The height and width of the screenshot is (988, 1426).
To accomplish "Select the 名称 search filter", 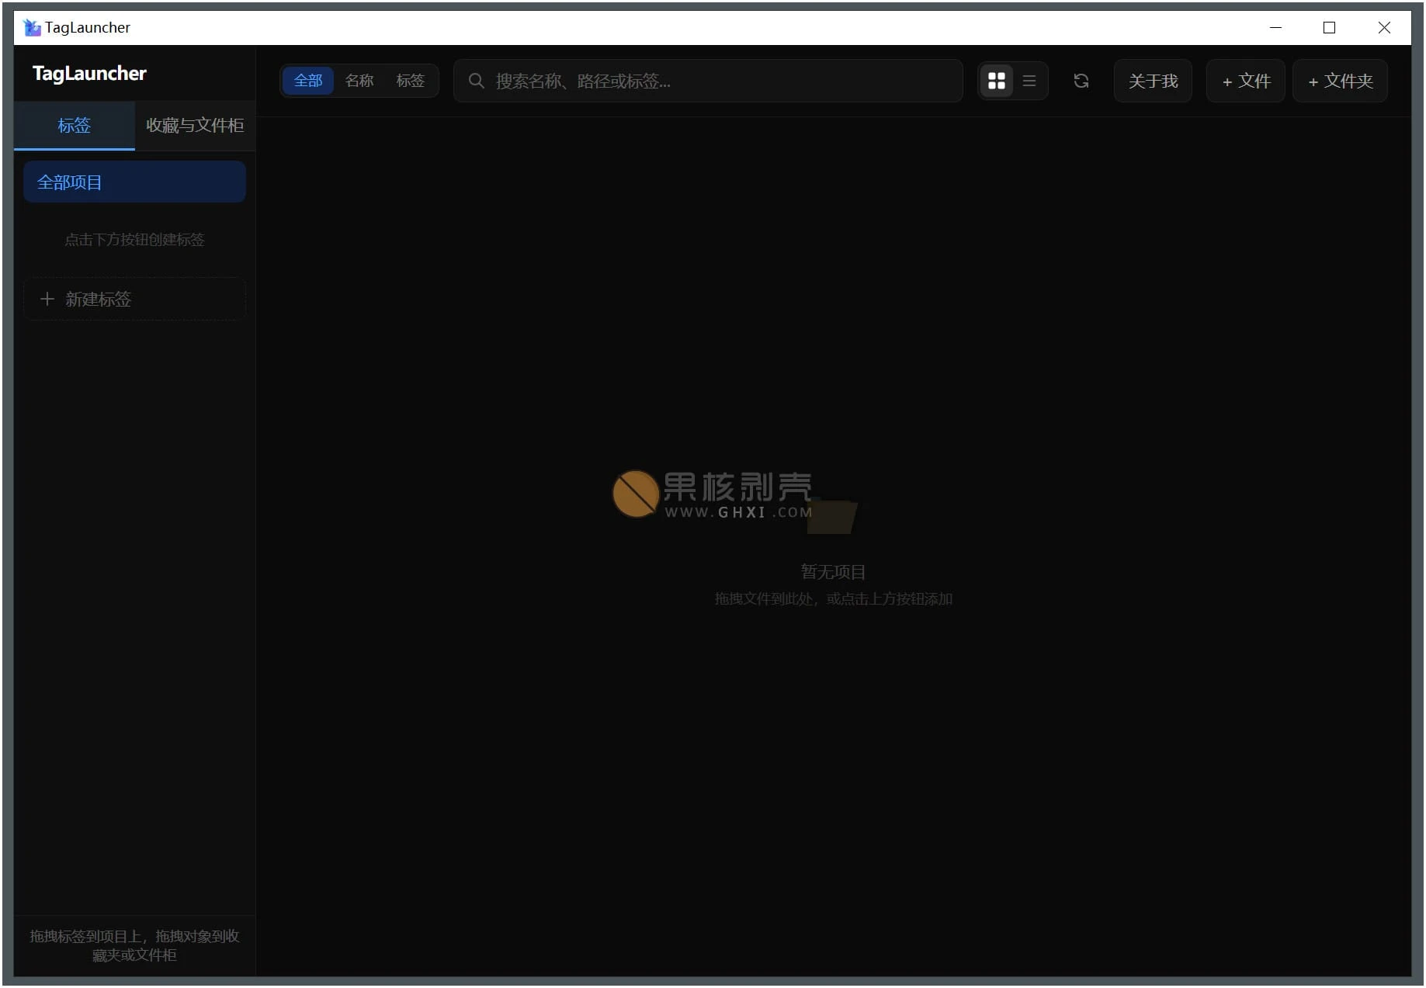I will point(359,81).
